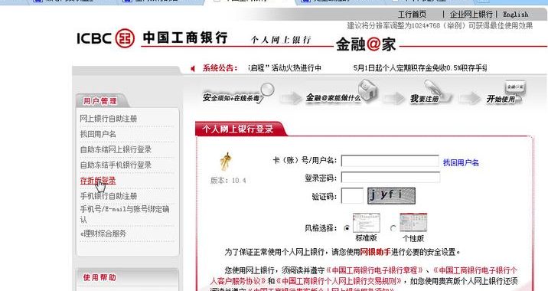Open 《中国工商银行电子银行章程》 link
The height and width of the screenshot is (291, 548).
coord(375,270)
